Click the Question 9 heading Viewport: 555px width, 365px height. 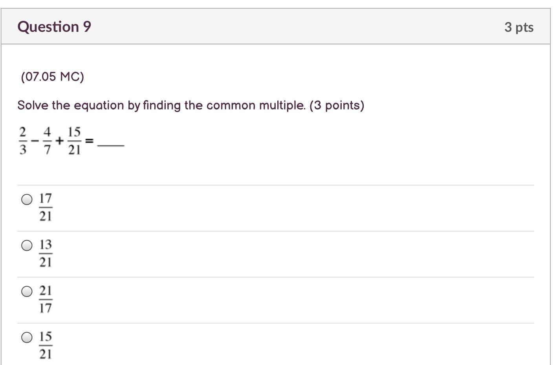coord(54,27)
